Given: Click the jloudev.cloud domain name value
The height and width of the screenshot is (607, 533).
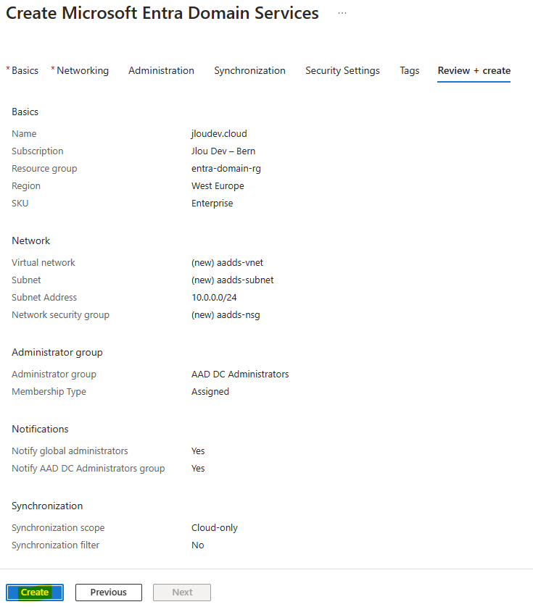Looking at the screenshot, I should pyautogui.click(x=219, y=133).
